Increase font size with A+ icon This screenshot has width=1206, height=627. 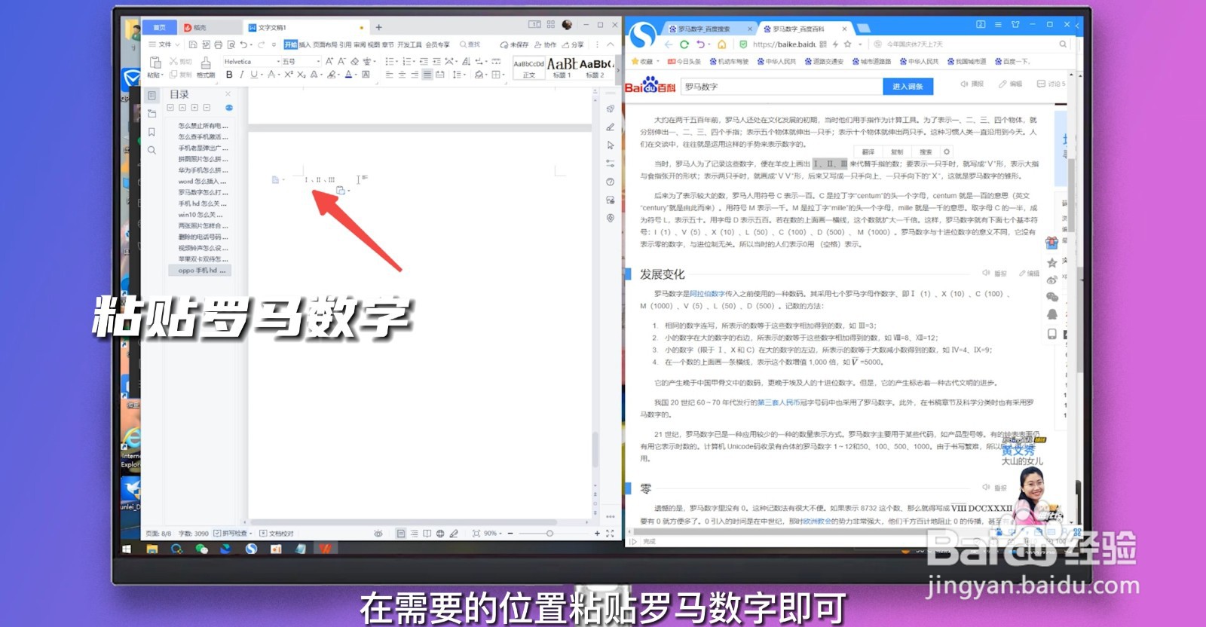tap(329, 61)
